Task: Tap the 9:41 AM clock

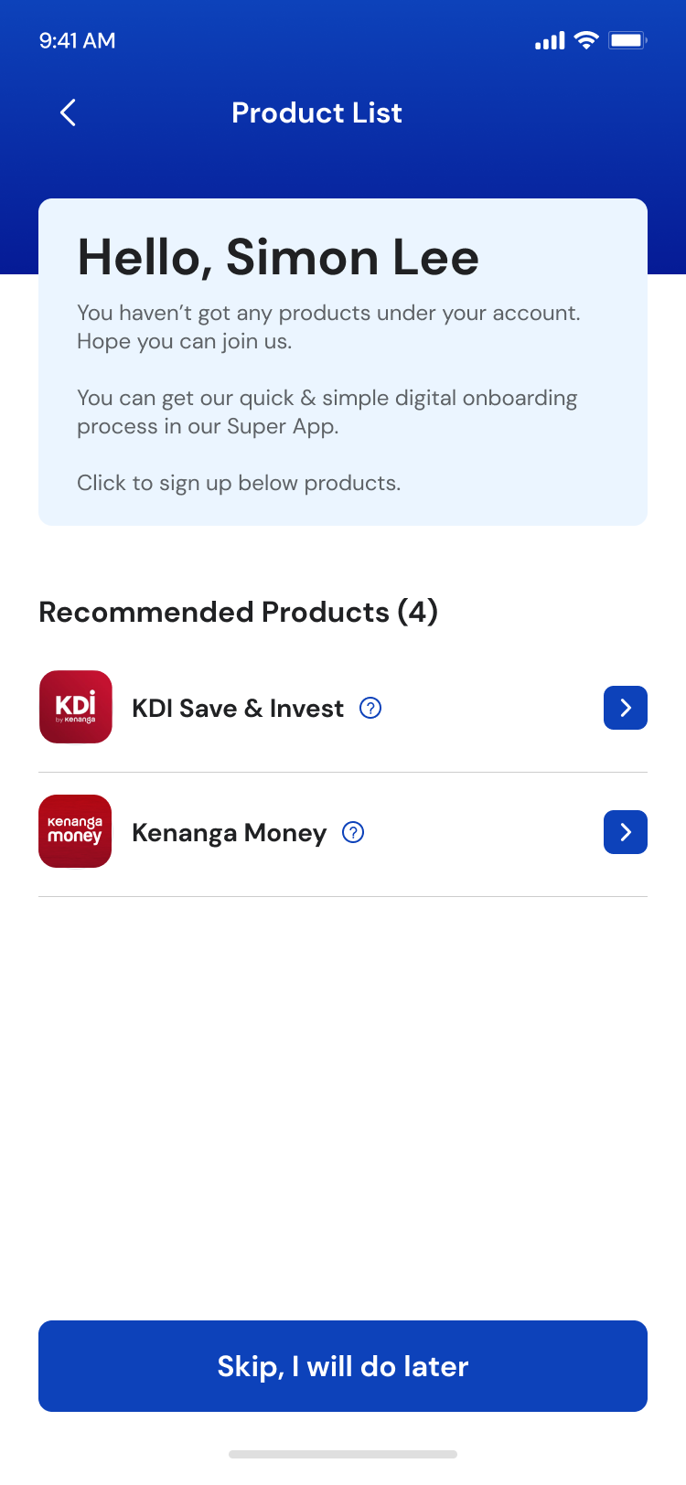Action: coord(78,40)
